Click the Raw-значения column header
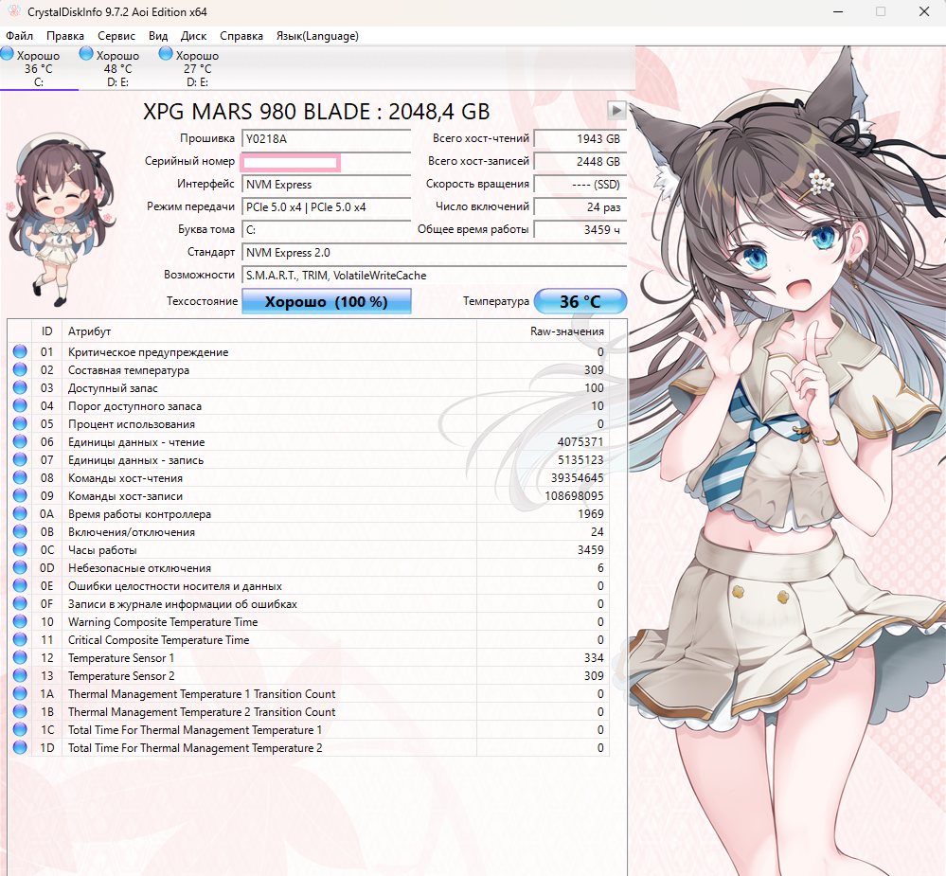The width and height of the screenshot is (946, 876). [x=543, y=331]
